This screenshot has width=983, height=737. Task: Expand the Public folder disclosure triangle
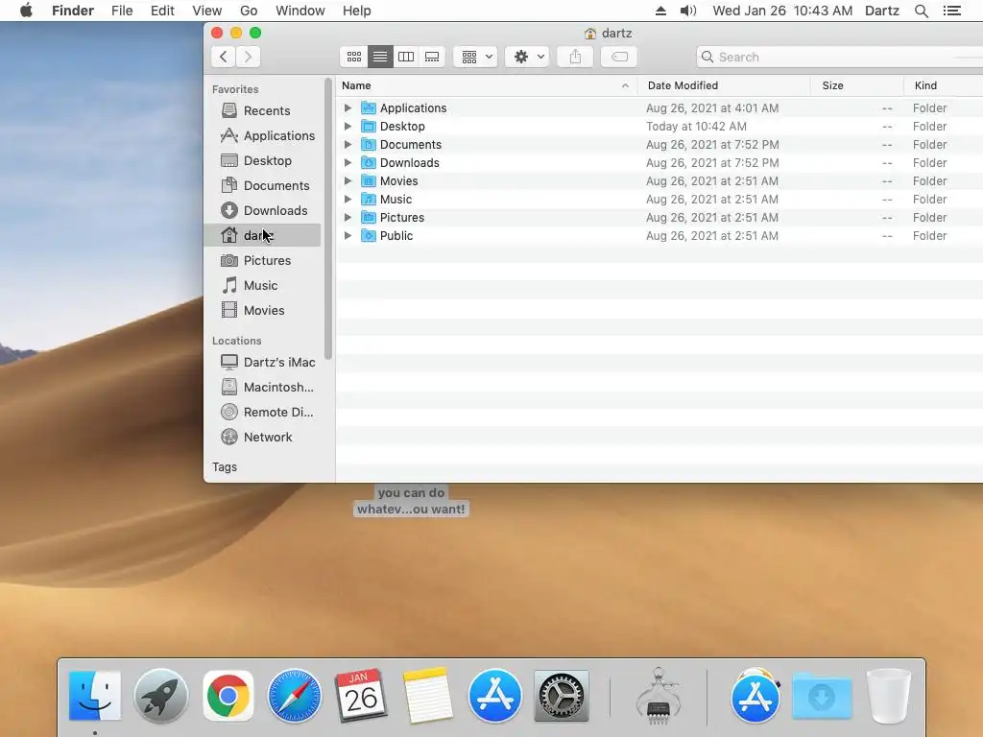click(348, 236)
